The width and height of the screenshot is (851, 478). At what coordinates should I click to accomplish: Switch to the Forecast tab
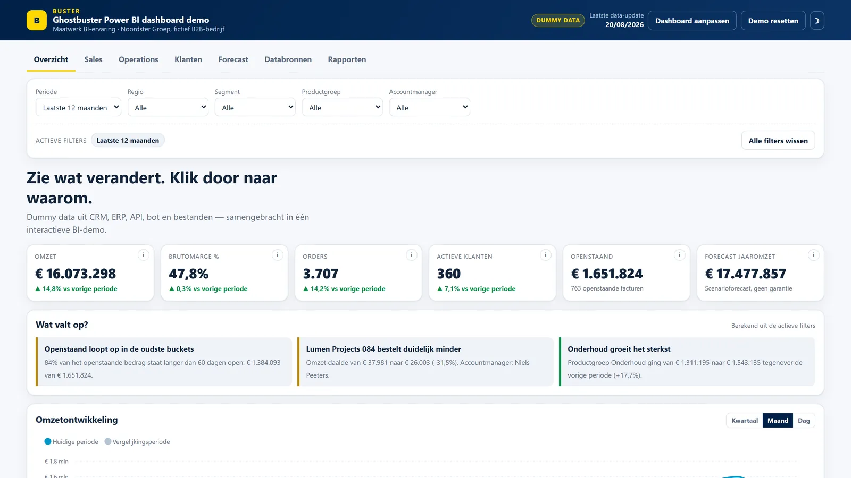233,59
